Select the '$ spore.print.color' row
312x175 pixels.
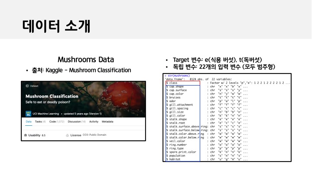tap(207, 152)
